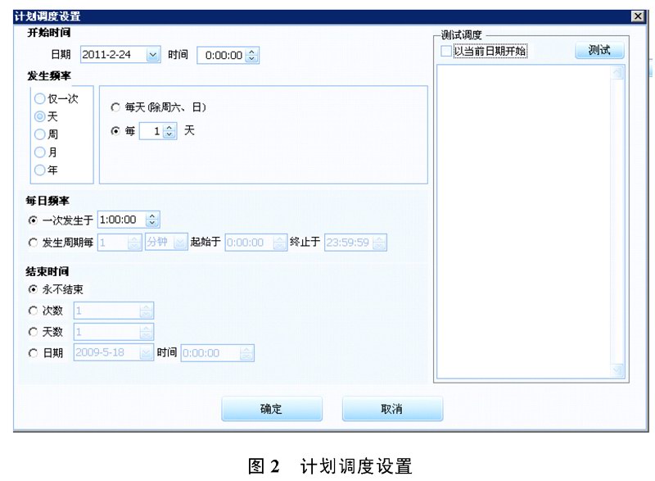This screenshot has width=655, height=481.
Task: Enable 以当前日期开始 checkbox
Action: pyautogui.click(x=446, y=51)
